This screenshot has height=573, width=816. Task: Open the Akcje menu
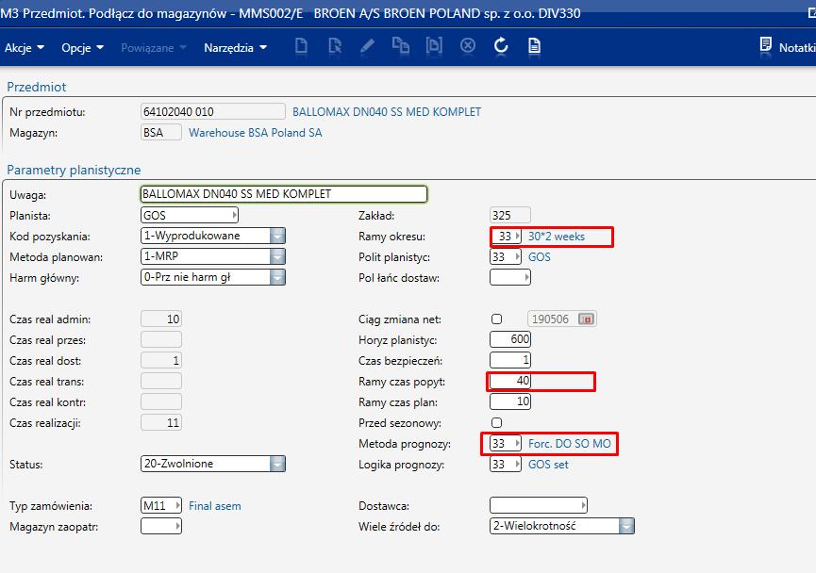(24, 48)
